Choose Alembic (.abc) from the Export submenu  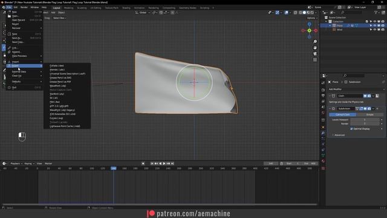[x=67, y=70]
